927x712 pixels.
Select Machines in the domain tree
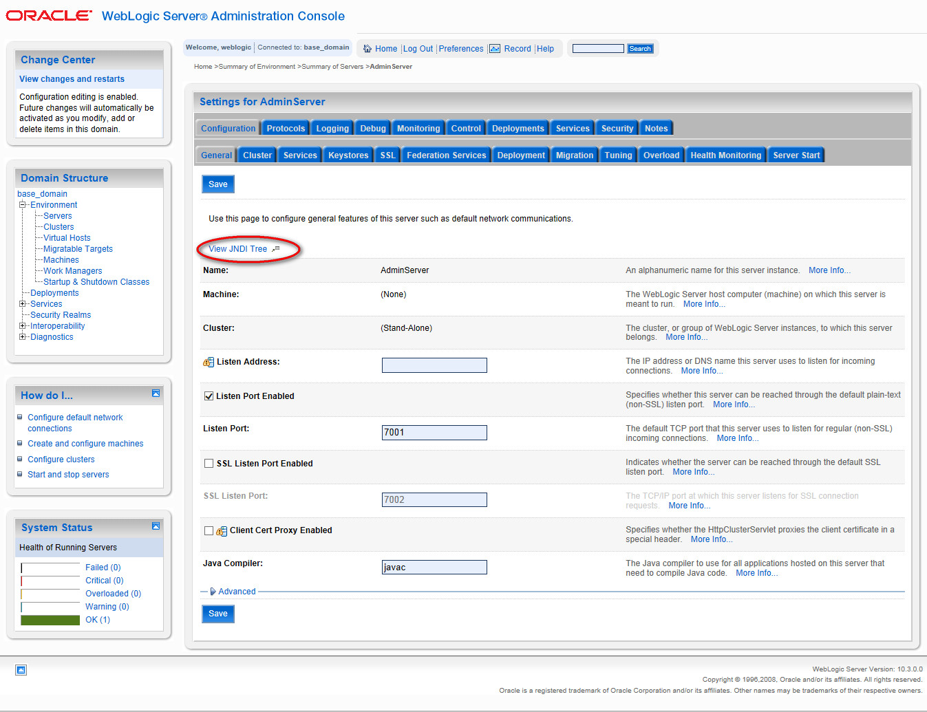coord(61,260)
